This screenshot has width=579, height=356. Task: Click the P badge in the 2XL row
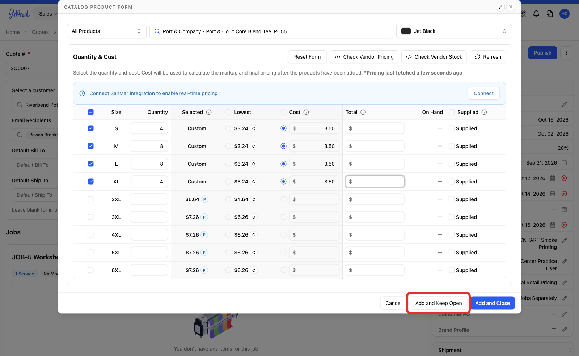coord(204,199)
